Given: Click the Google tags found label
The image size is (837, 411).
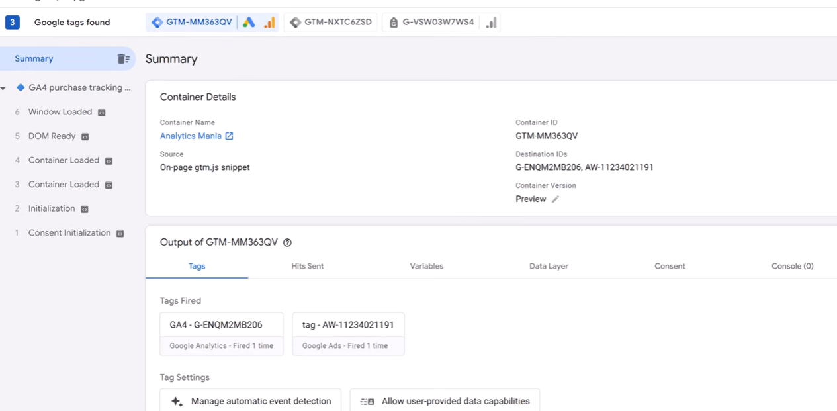Looking at the screenshot, I should [x=72, y=23].
